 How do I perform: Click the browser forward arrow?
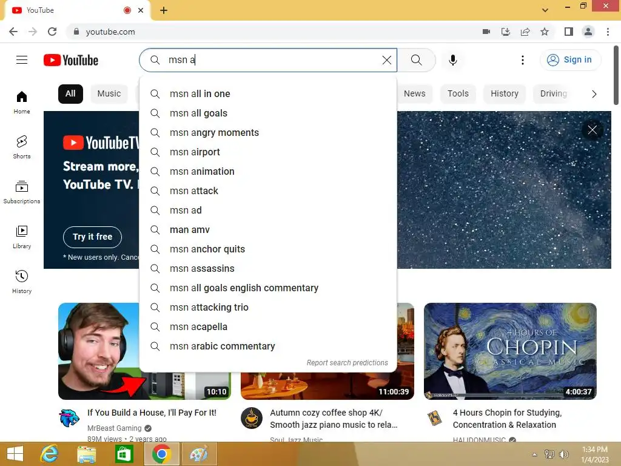pos(33,32)
